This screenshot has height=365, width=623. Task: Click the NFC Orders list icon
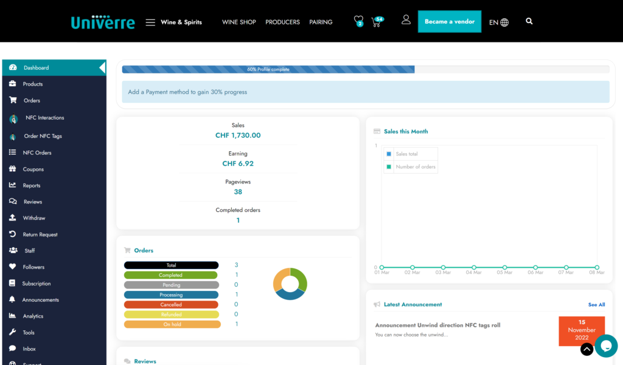[13, 152]
